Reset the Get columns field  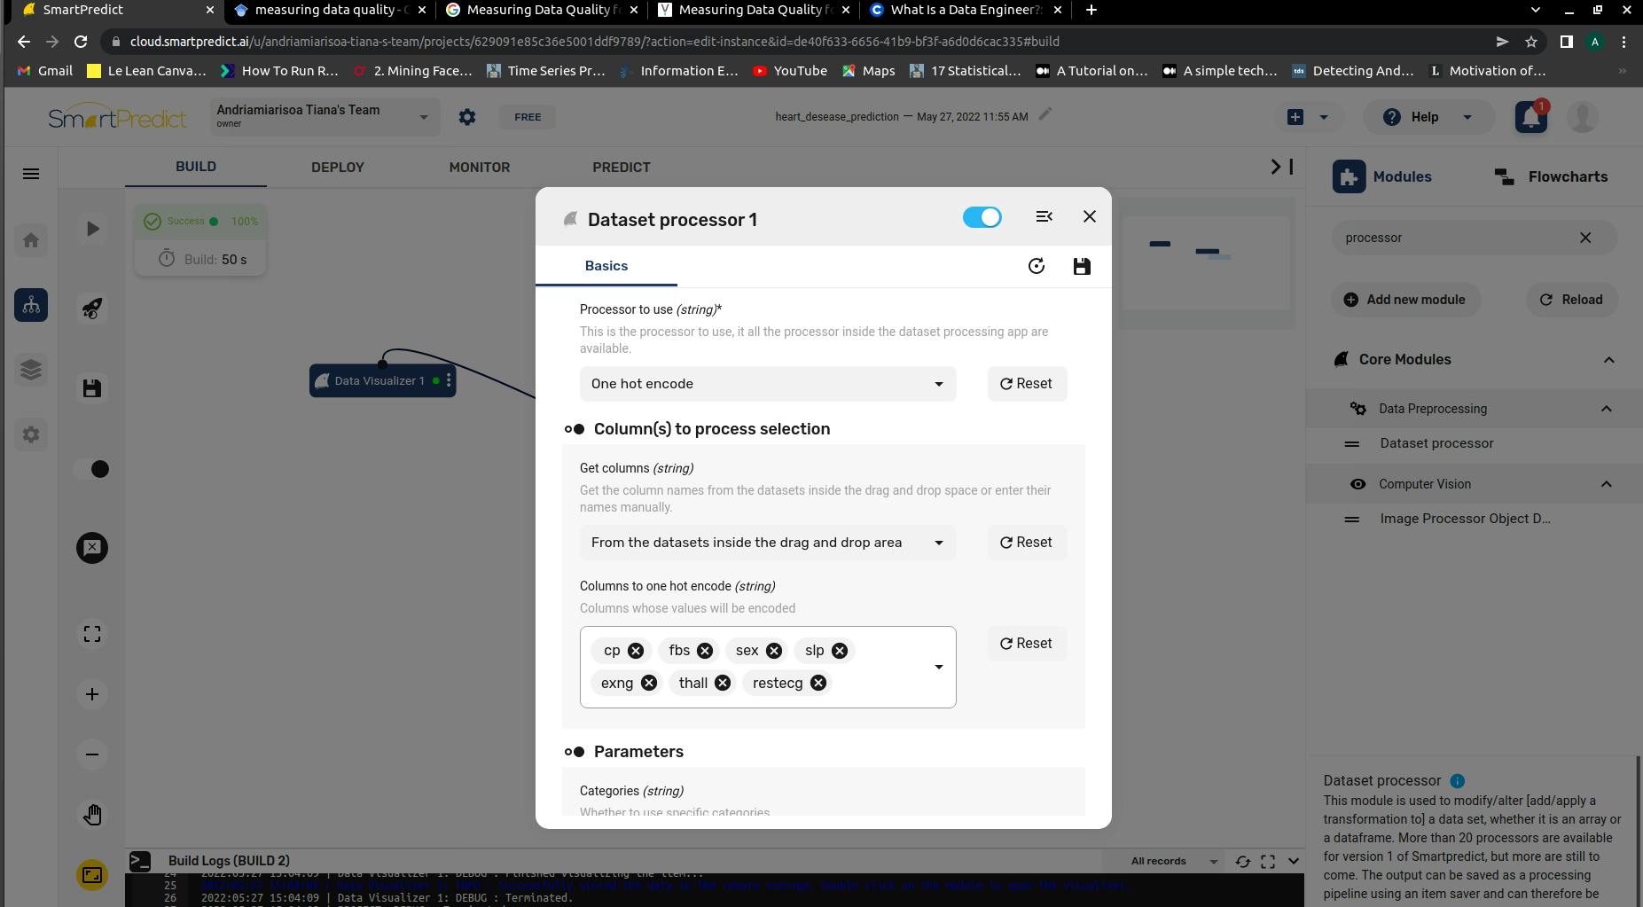pos(1027,543)
